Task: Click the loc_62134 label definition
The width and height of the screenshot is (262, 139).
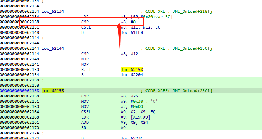Action: coord(53,11)
